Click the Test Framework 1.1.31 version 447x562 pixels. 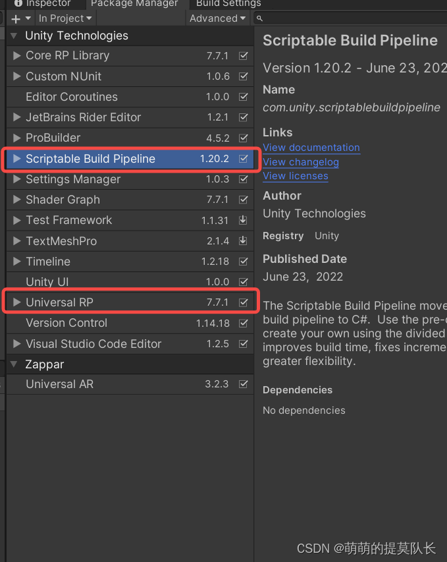click(215, 221)
